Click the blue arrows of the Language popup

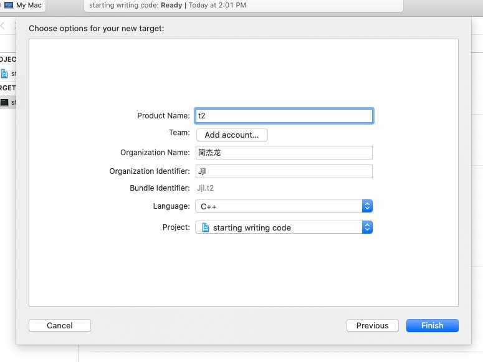[367, 206]
